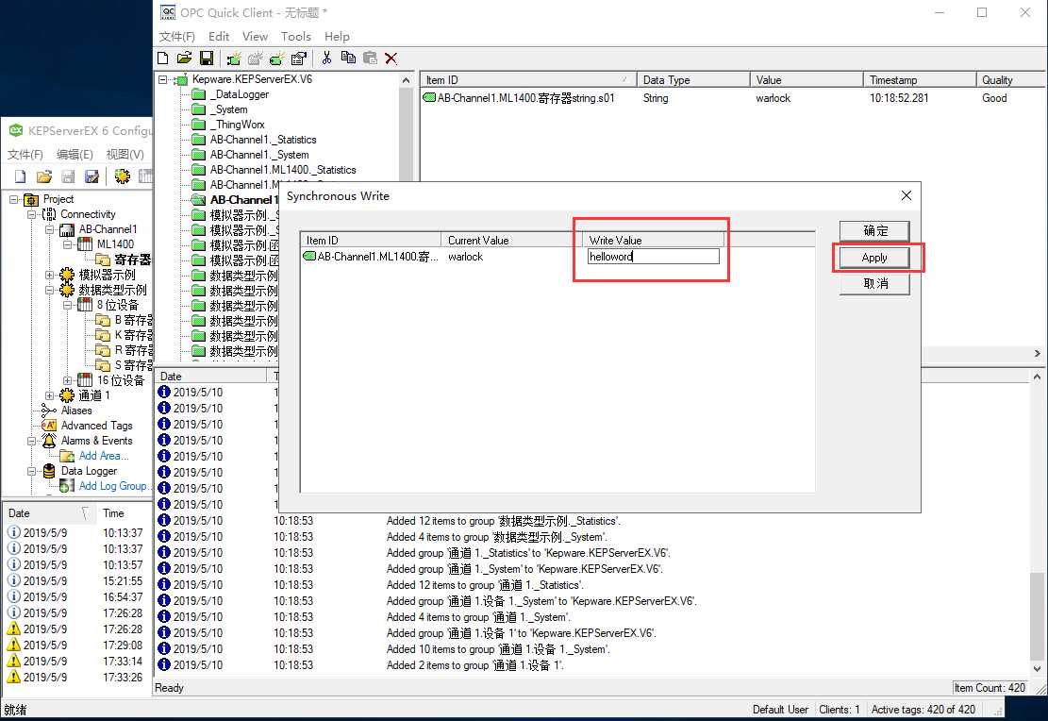Click the Alarms & Events bell icon
Image resolution: width=1048 pixels, height=721 pixels.
pos(49,441)
